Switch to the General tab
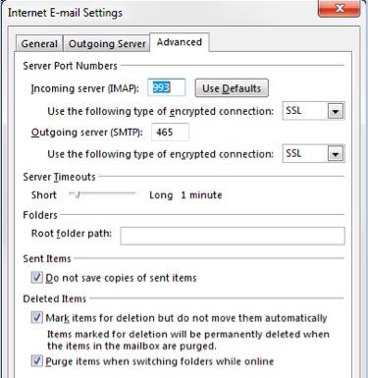 [x=39, y=43]
